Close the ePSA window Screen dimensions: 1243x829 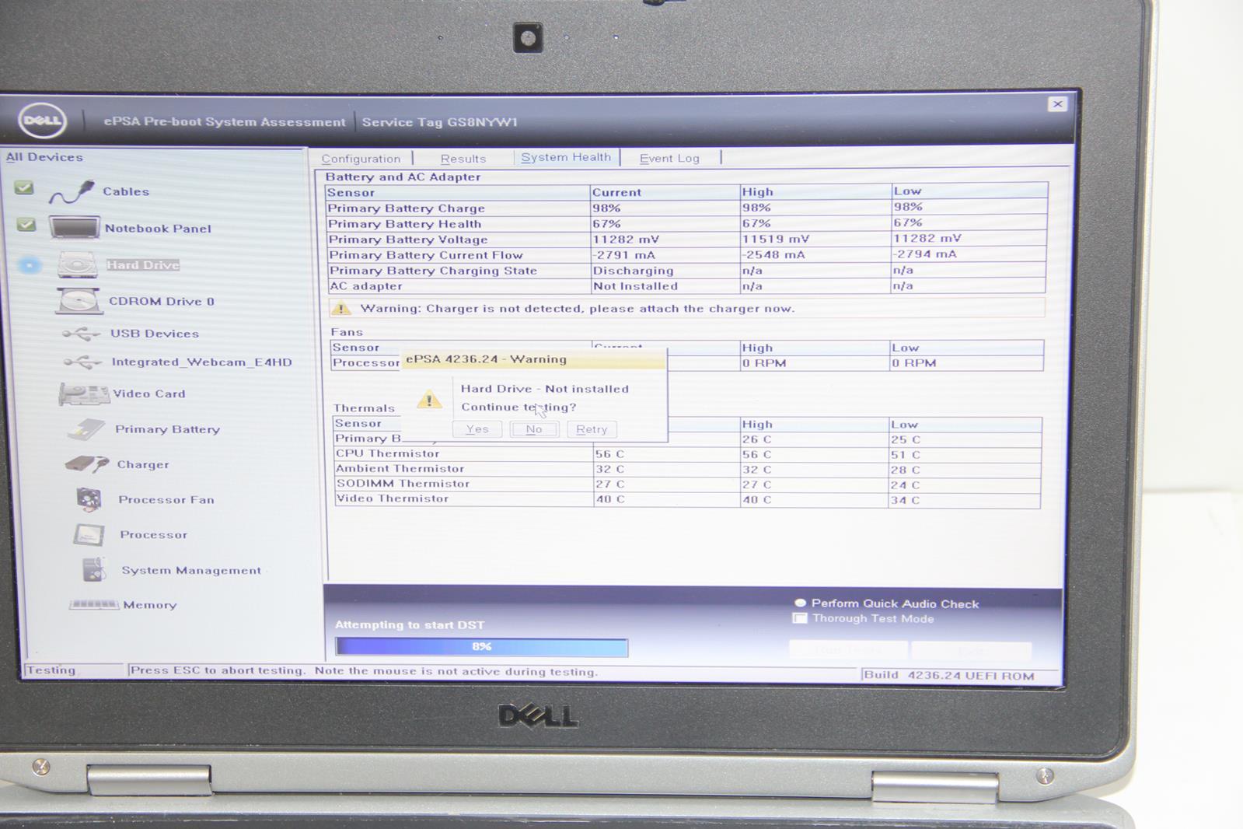pyautogui.click(x=1057, y=103)
